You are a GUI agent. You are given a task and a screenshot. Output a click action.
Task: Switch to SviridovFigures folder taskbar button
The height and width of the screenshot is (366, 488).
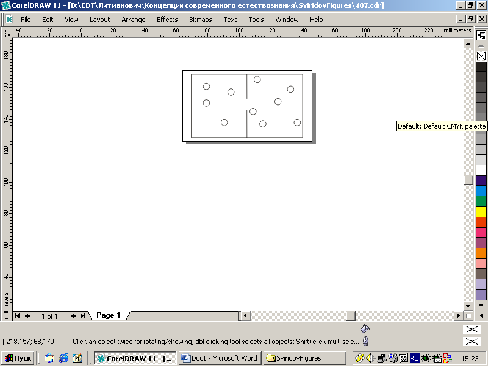tap(305, 358)
